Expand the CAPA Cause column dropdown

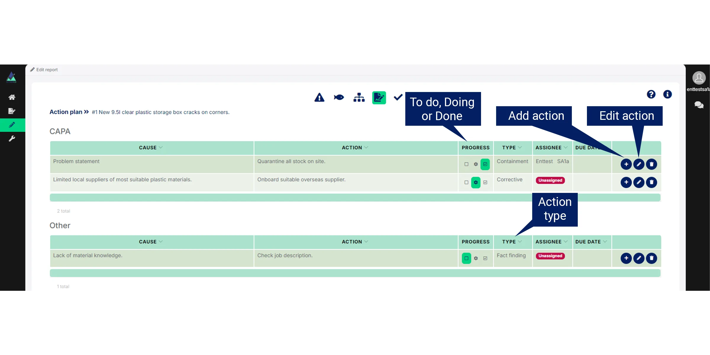click(161, 147)
